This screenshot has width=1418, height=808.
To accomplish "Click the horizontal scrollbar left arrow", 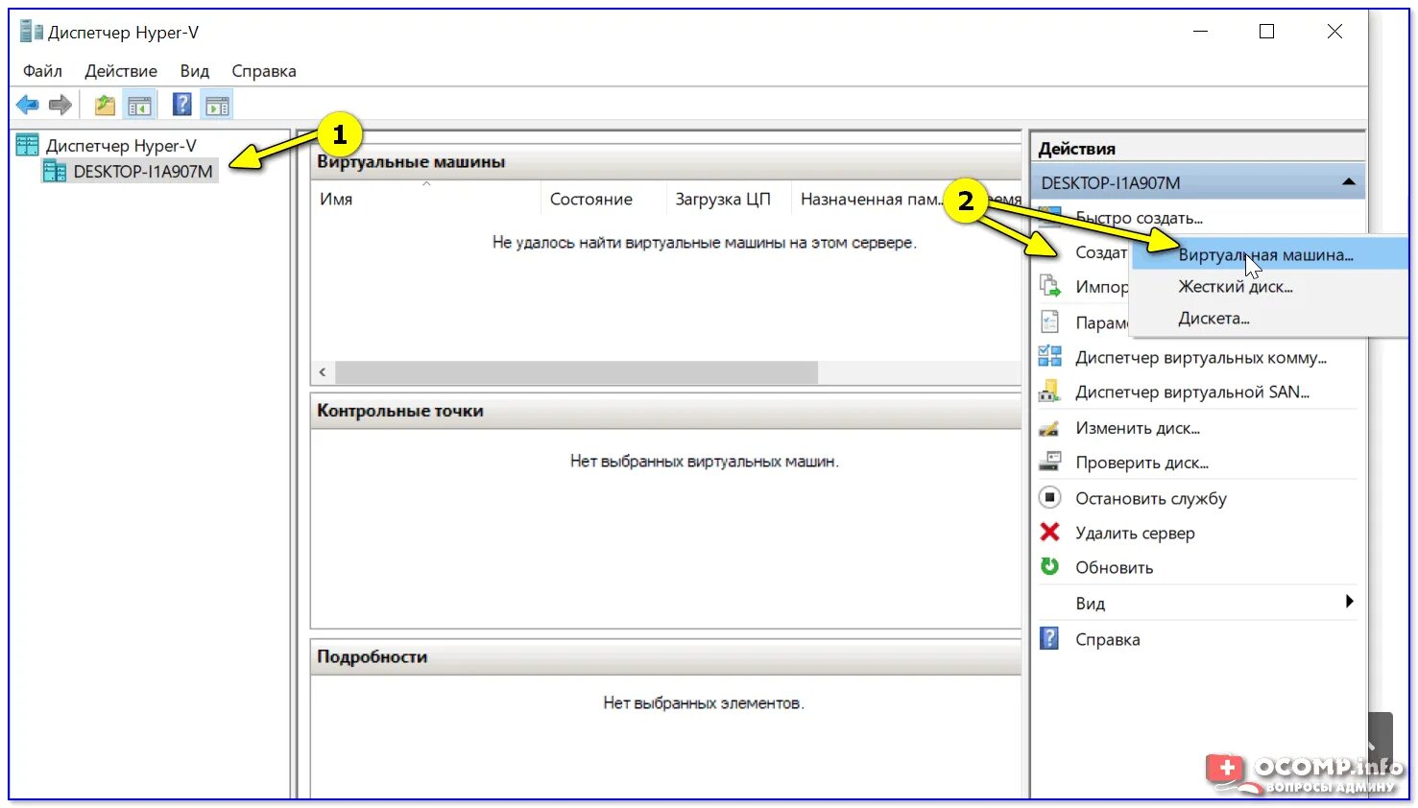I will (x=323, y=372).
